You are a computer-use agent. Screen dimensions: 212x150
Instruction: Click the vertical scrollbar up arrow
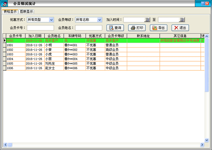pyautogui.click(x=207, y=36)
